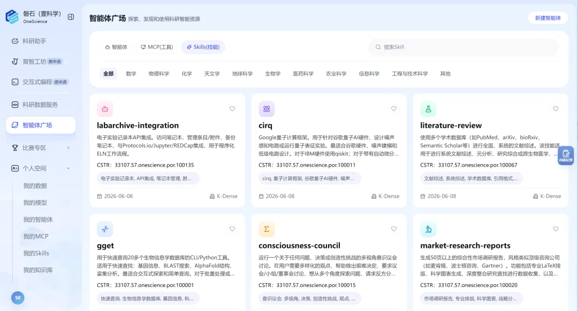Click the labarchive-integration robot icon

click(105, 109)
